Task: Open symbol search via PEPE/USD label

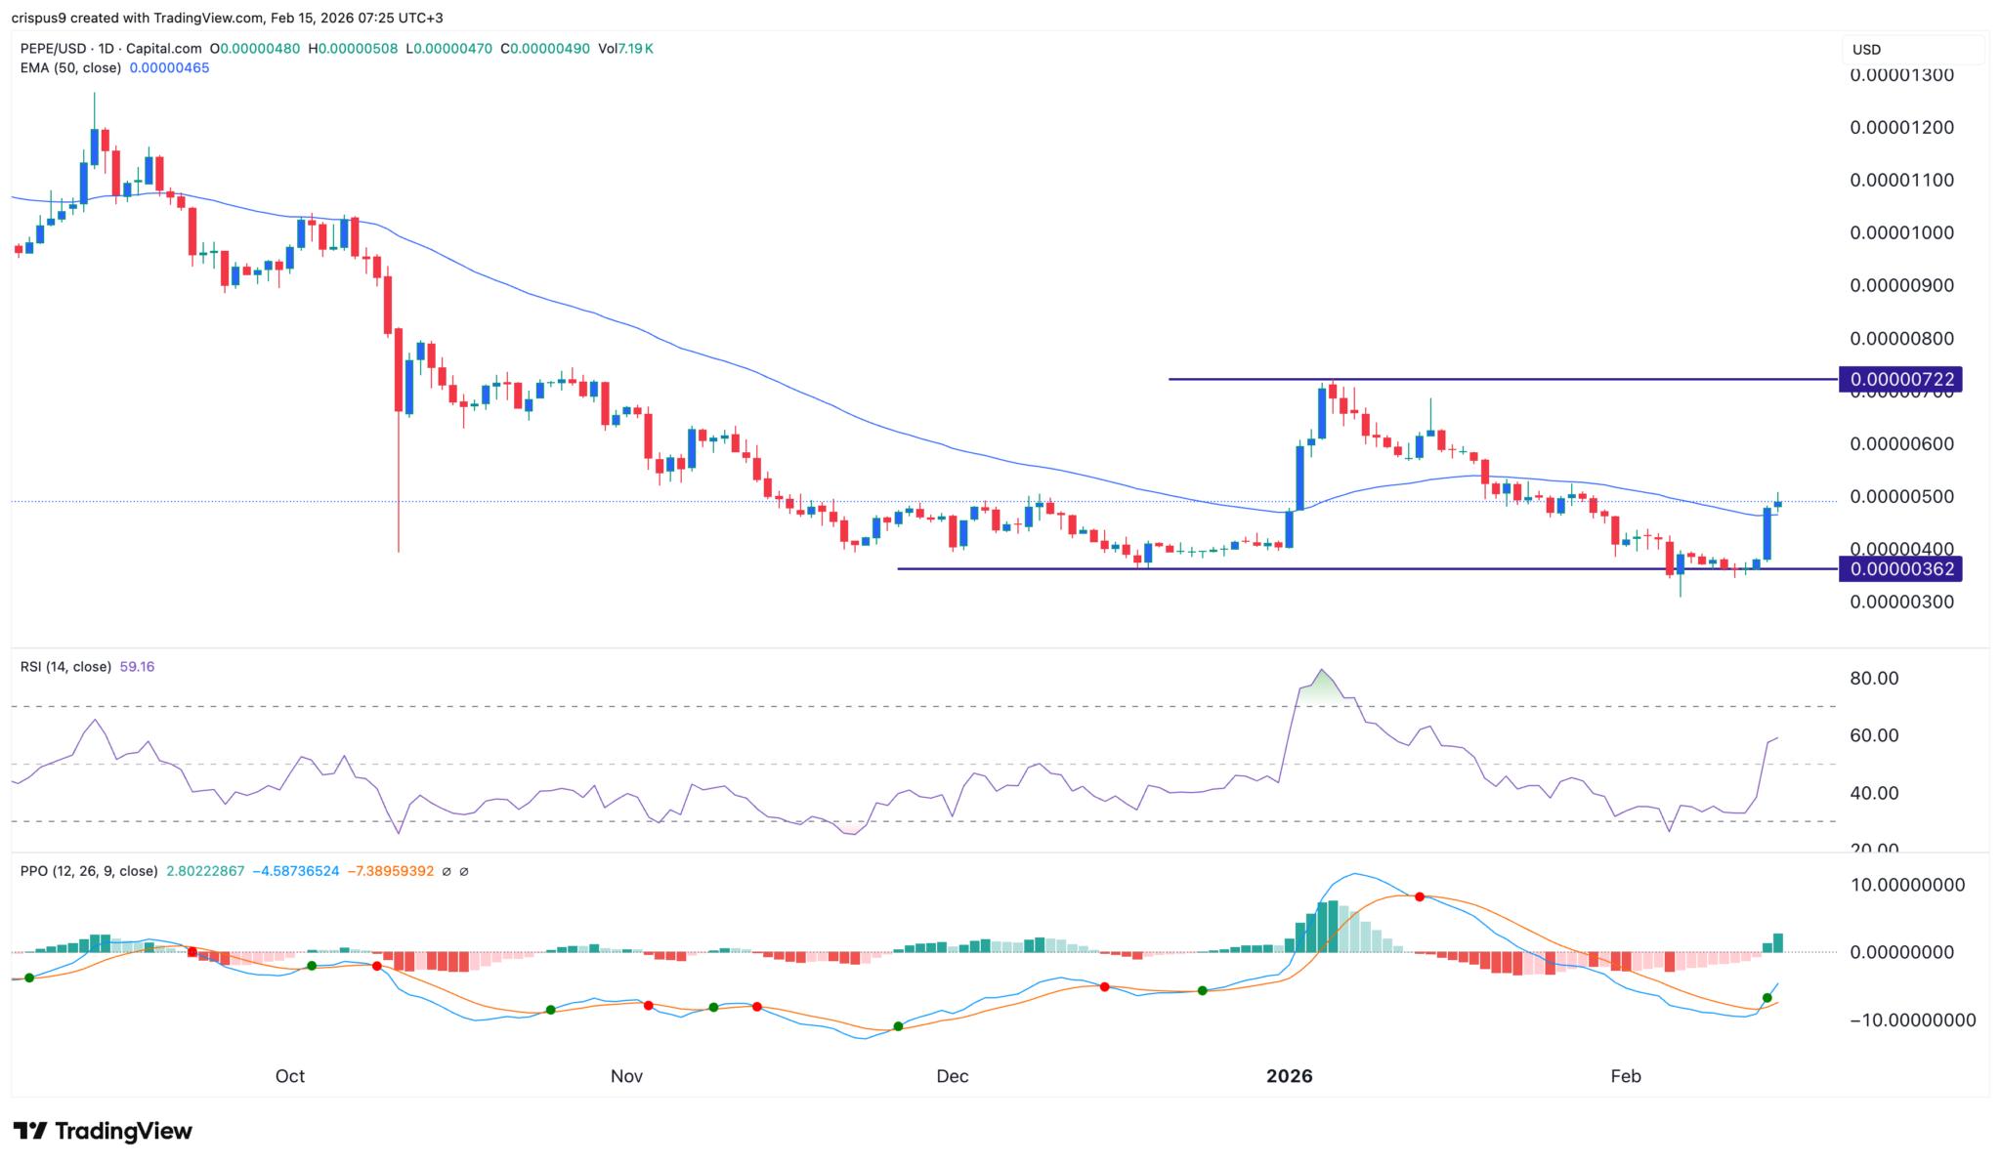Action: click(54, 47)
